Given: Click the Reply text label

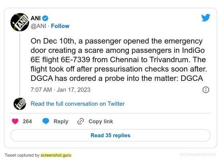Looking at the screenshot, I should 61,122.
